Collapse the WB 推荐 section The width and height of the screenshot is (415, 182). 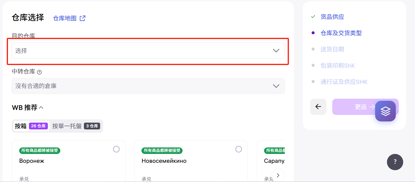click(41, 108)
